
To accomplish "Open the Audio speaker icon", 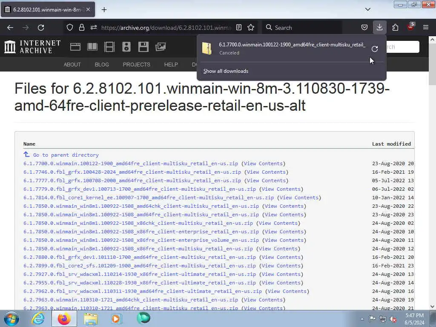I will tap(126, 47).
